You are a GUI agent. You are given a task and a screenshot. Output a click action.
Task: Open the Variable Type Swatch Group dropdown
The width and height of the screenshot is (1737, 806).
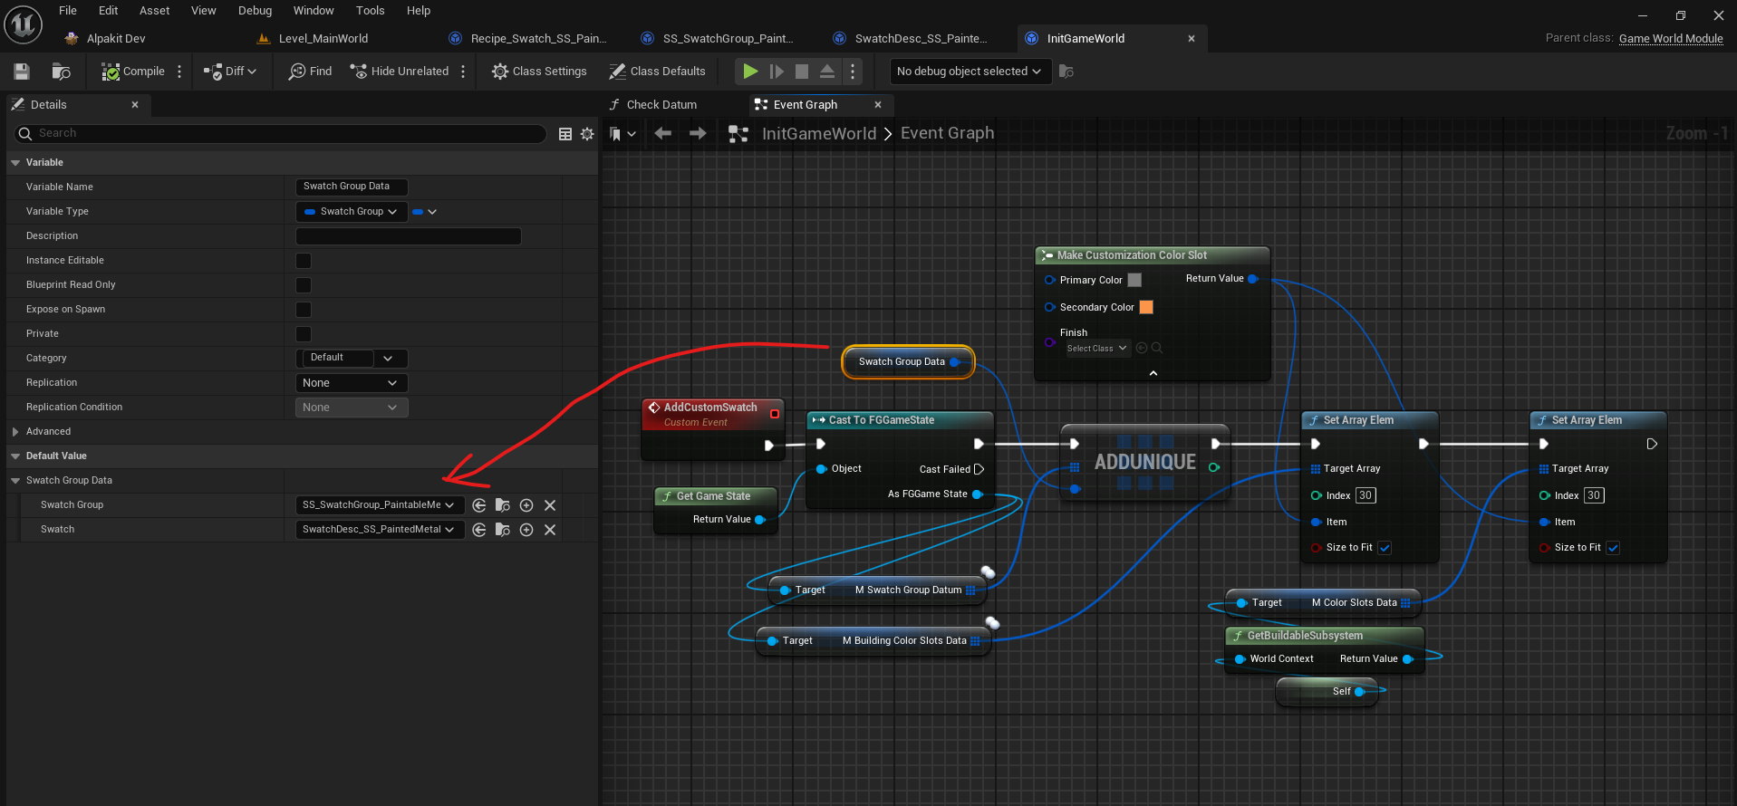pos(352,212)
